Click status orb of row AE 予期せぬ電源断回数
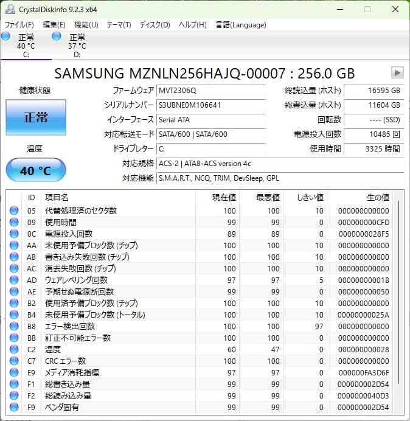The image size is (410, 421). (x=14, y=291)
